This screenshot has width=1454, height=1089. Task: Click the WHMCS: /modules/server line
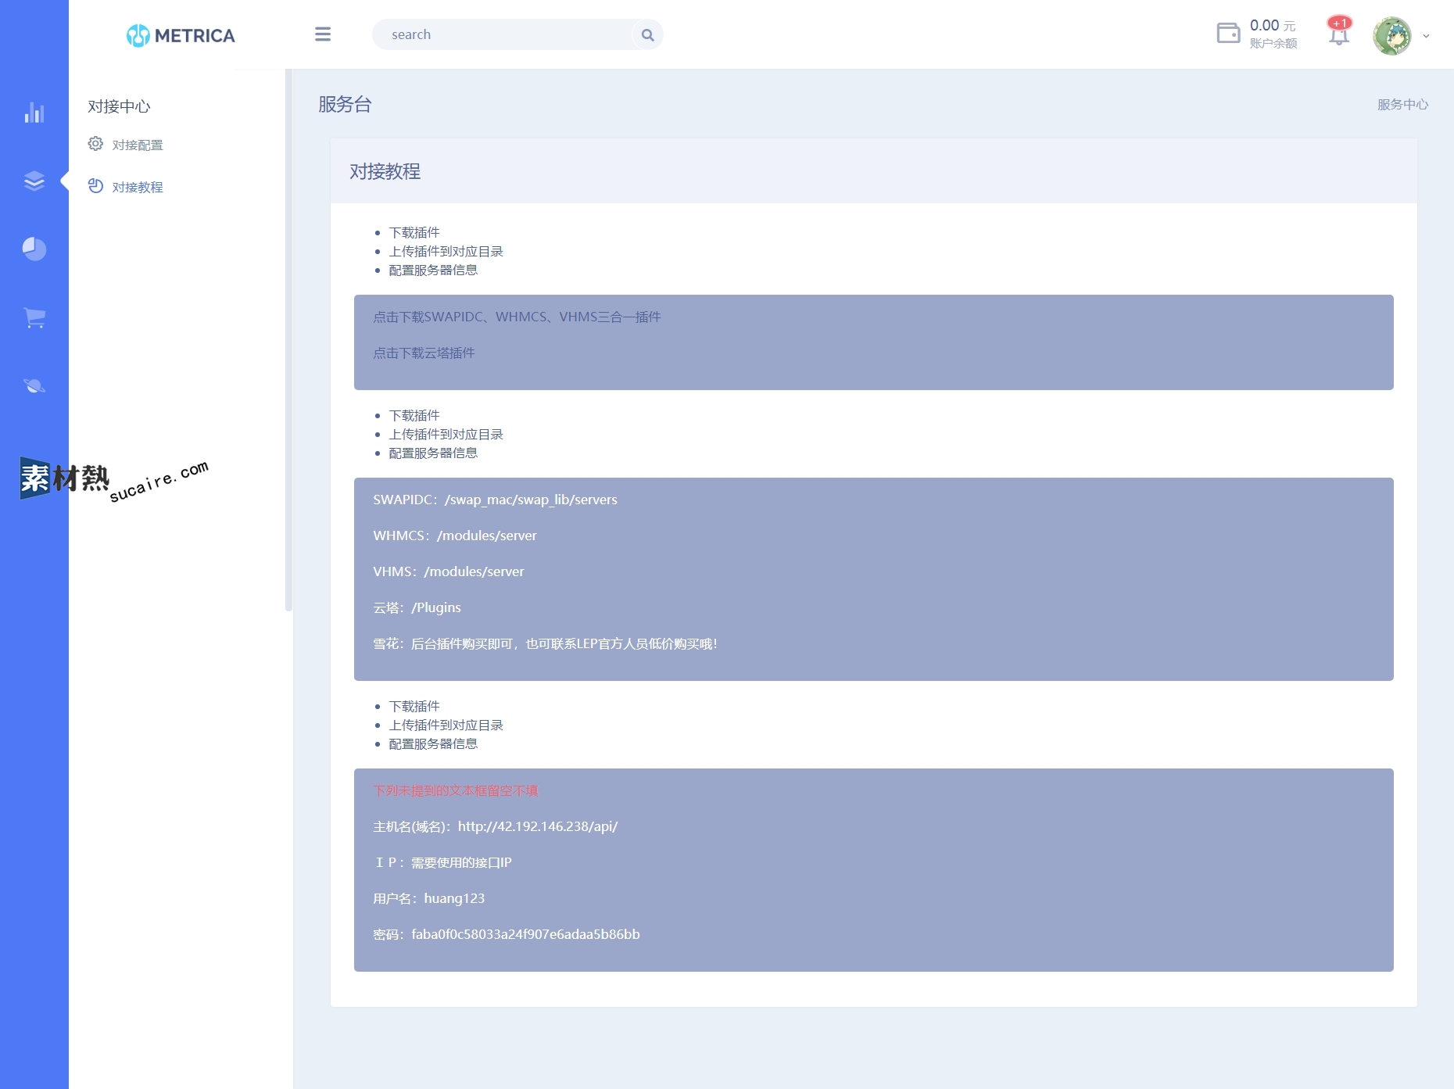tap(455, 536)
